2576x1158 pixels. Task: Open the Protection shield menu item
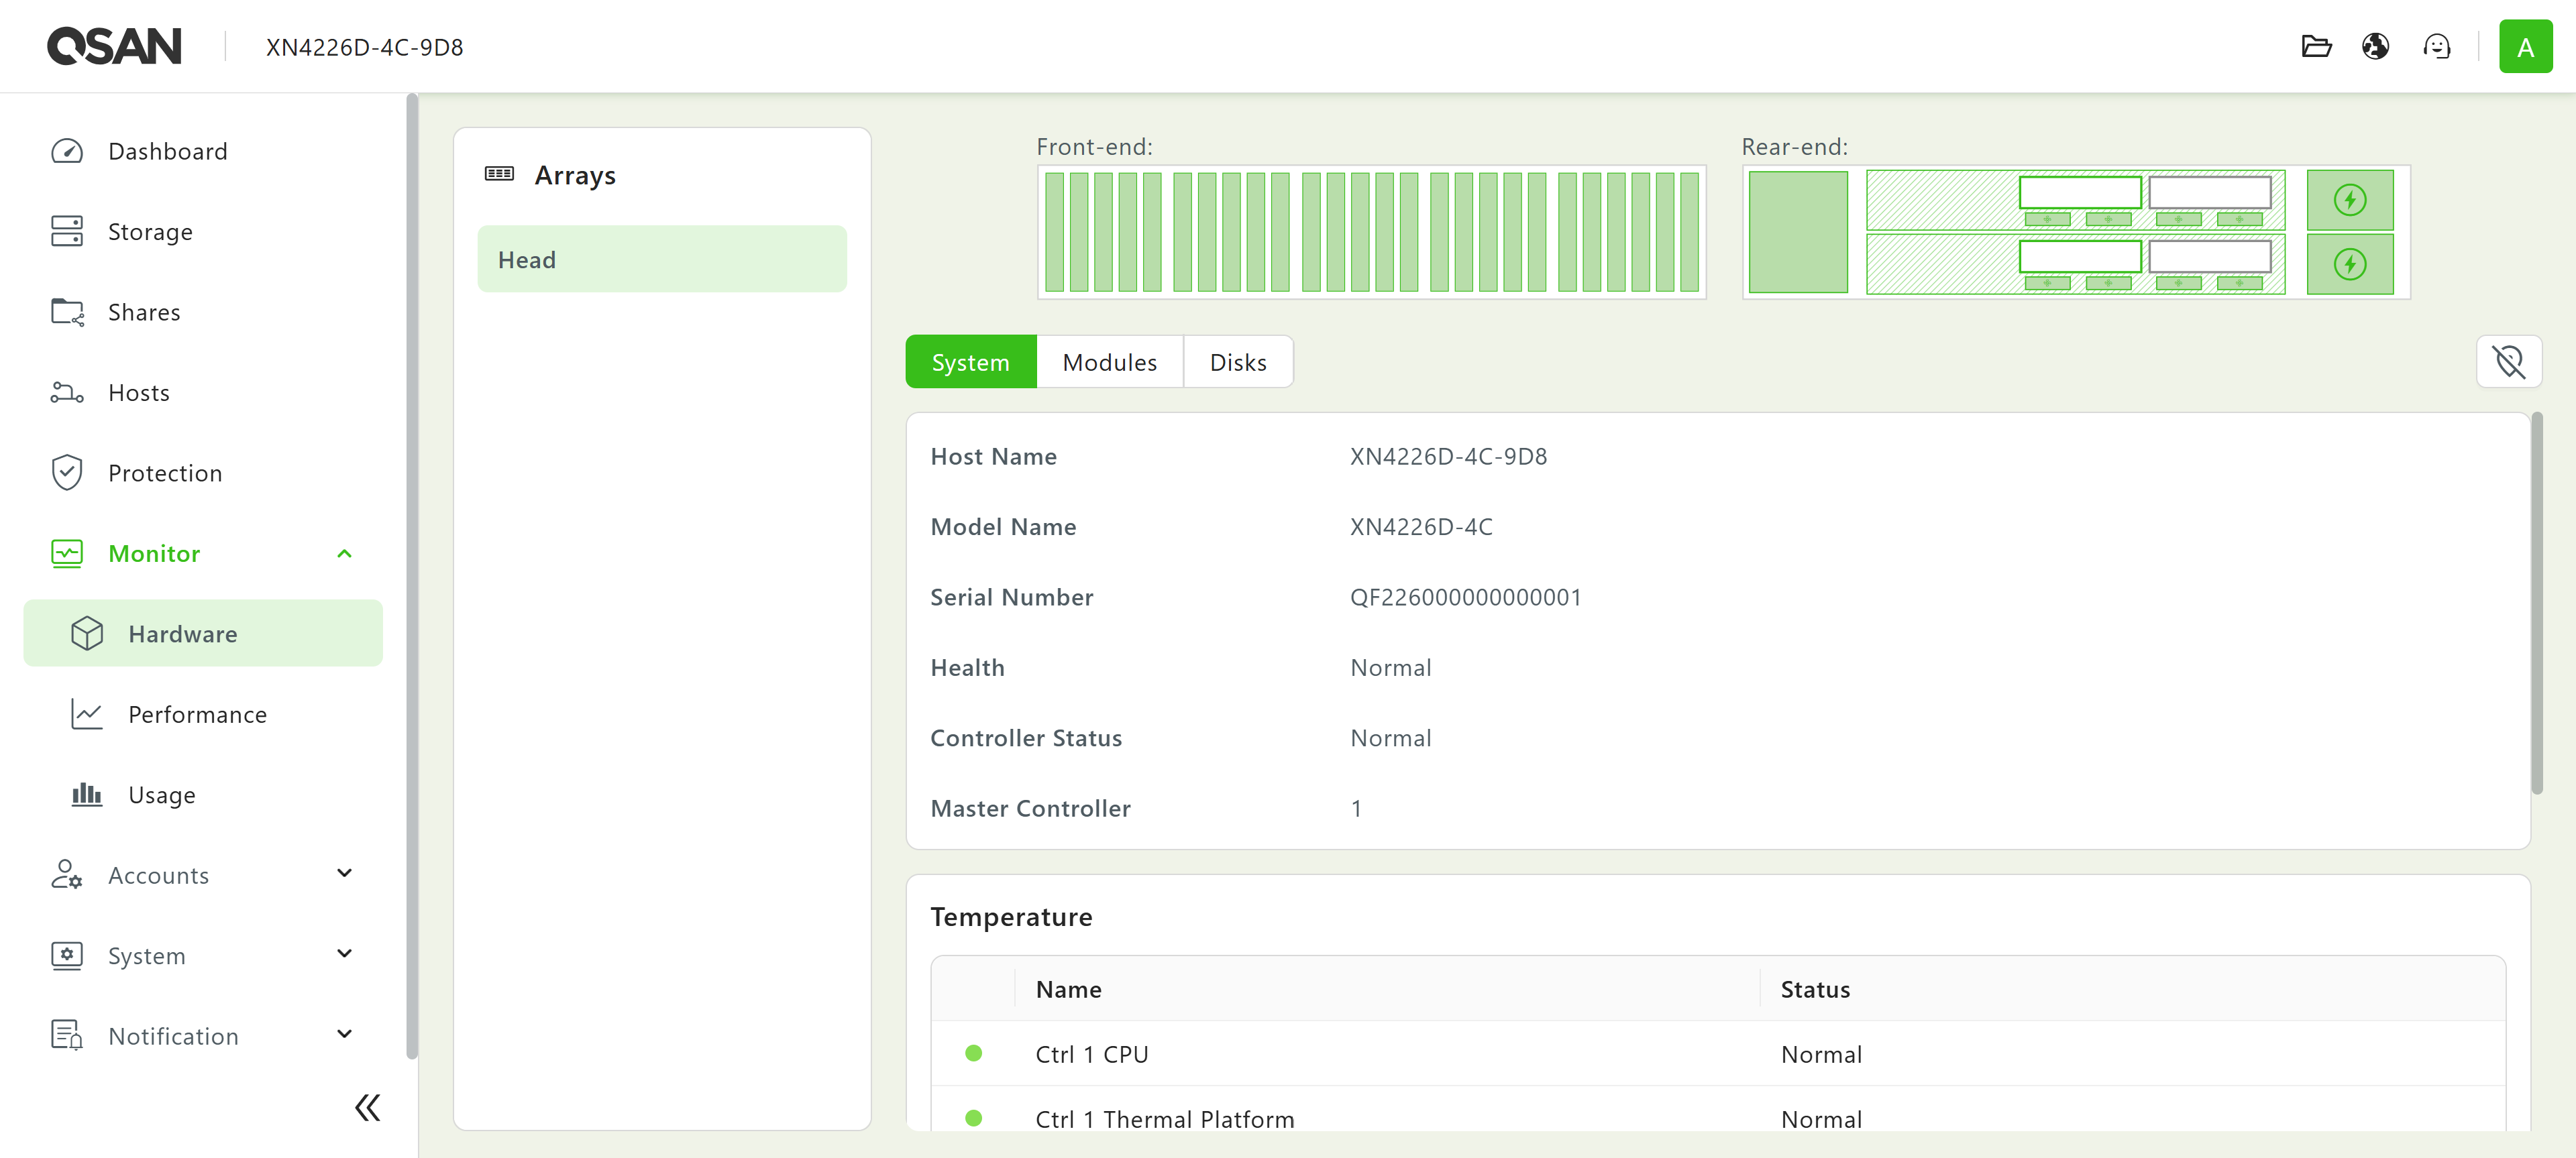[x=165, y=473]
